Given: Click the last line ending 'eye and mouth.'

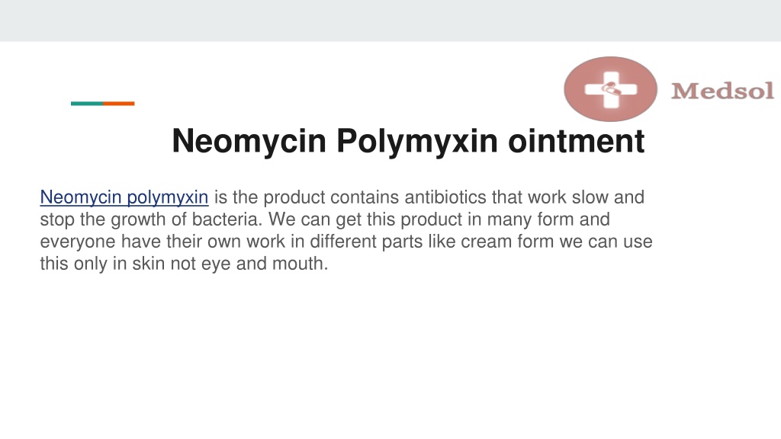Looking at the screenshot, I should 184,263.
